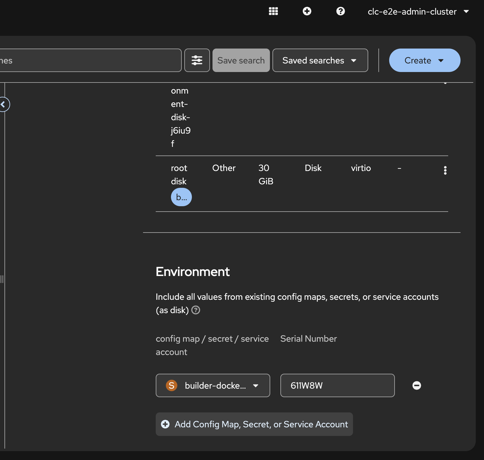Viewport: 484px width, 460px height.
Task: Click the Serial Number input field
Action: [337, 385]
